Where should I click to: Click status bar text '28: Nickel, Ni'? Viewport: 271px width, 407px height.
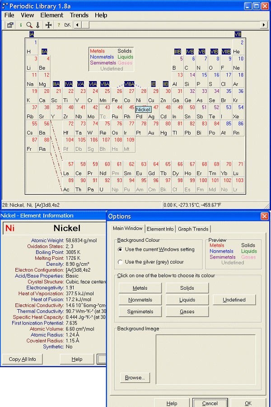coord(18,205)
